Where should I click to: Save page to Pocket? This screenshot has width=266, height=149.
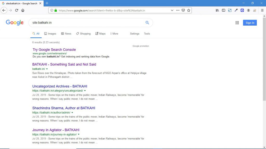pyautogui.click(x=183, y=10)
